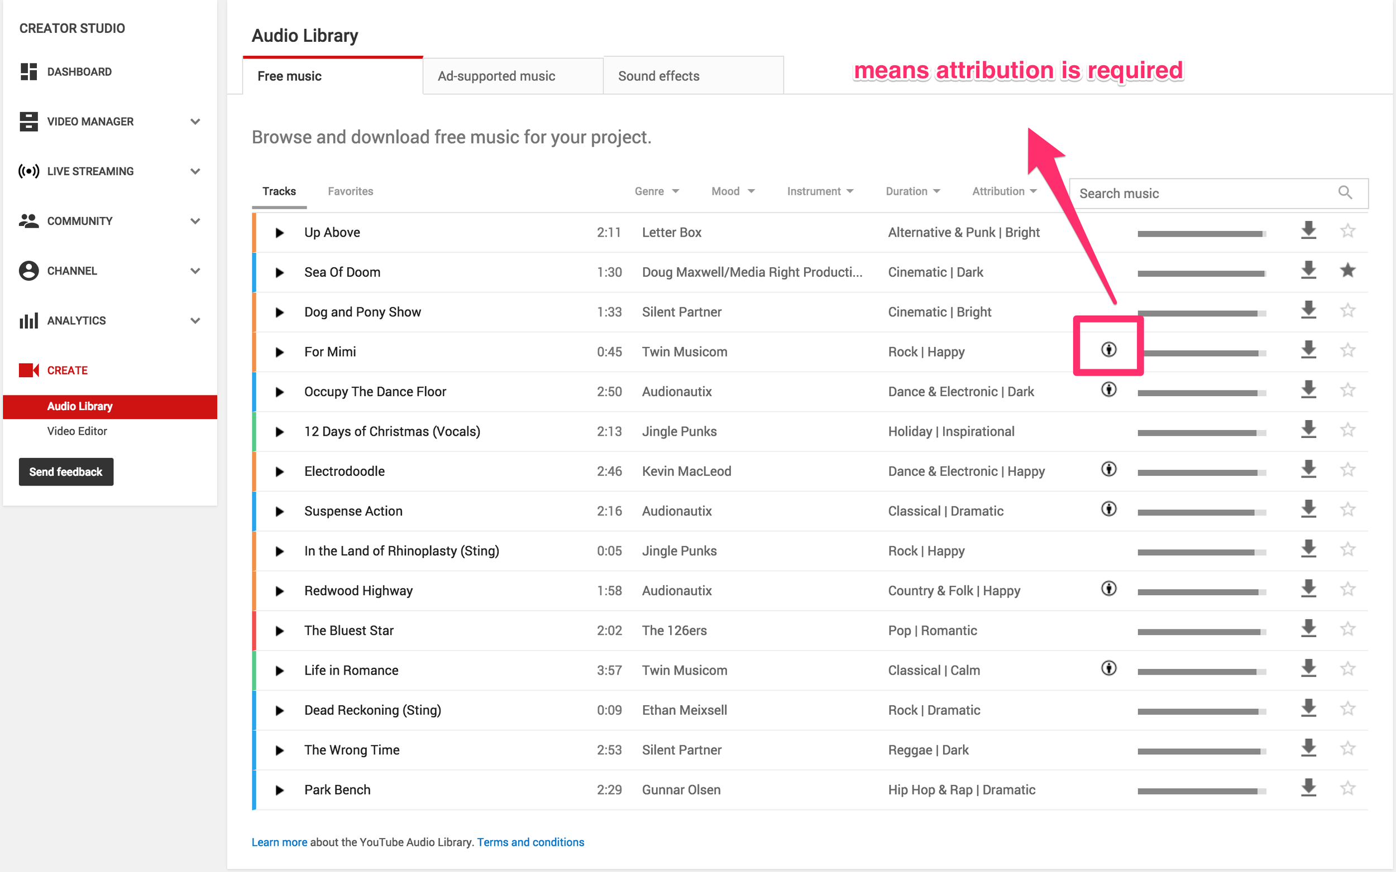The image size is (1396, 872).
Task: Open Audio Library in sidebar
Action: [x=109, y=407]
